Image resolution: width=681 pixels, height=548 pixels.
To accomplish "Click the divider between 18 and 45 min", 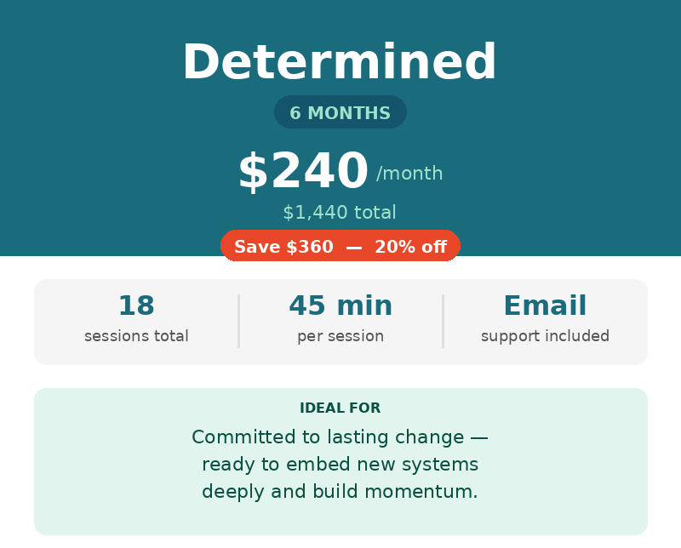I will [238, 321].
